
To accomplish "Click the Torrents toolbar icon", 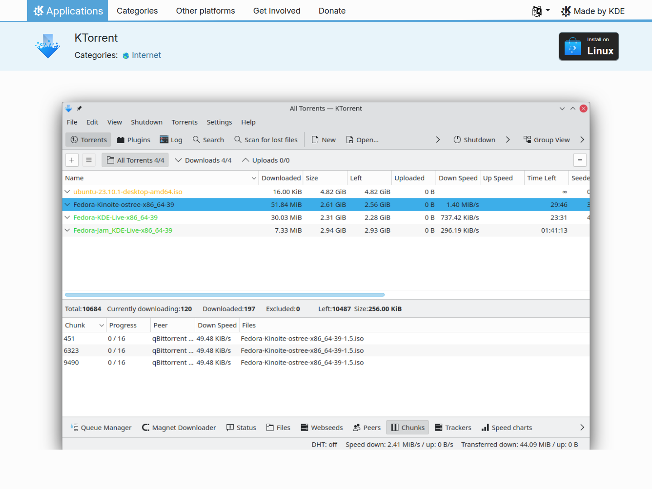I will pos(74,140).
